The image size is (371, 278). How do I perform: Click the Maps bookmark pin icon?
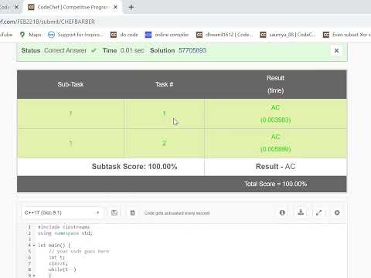22,35
